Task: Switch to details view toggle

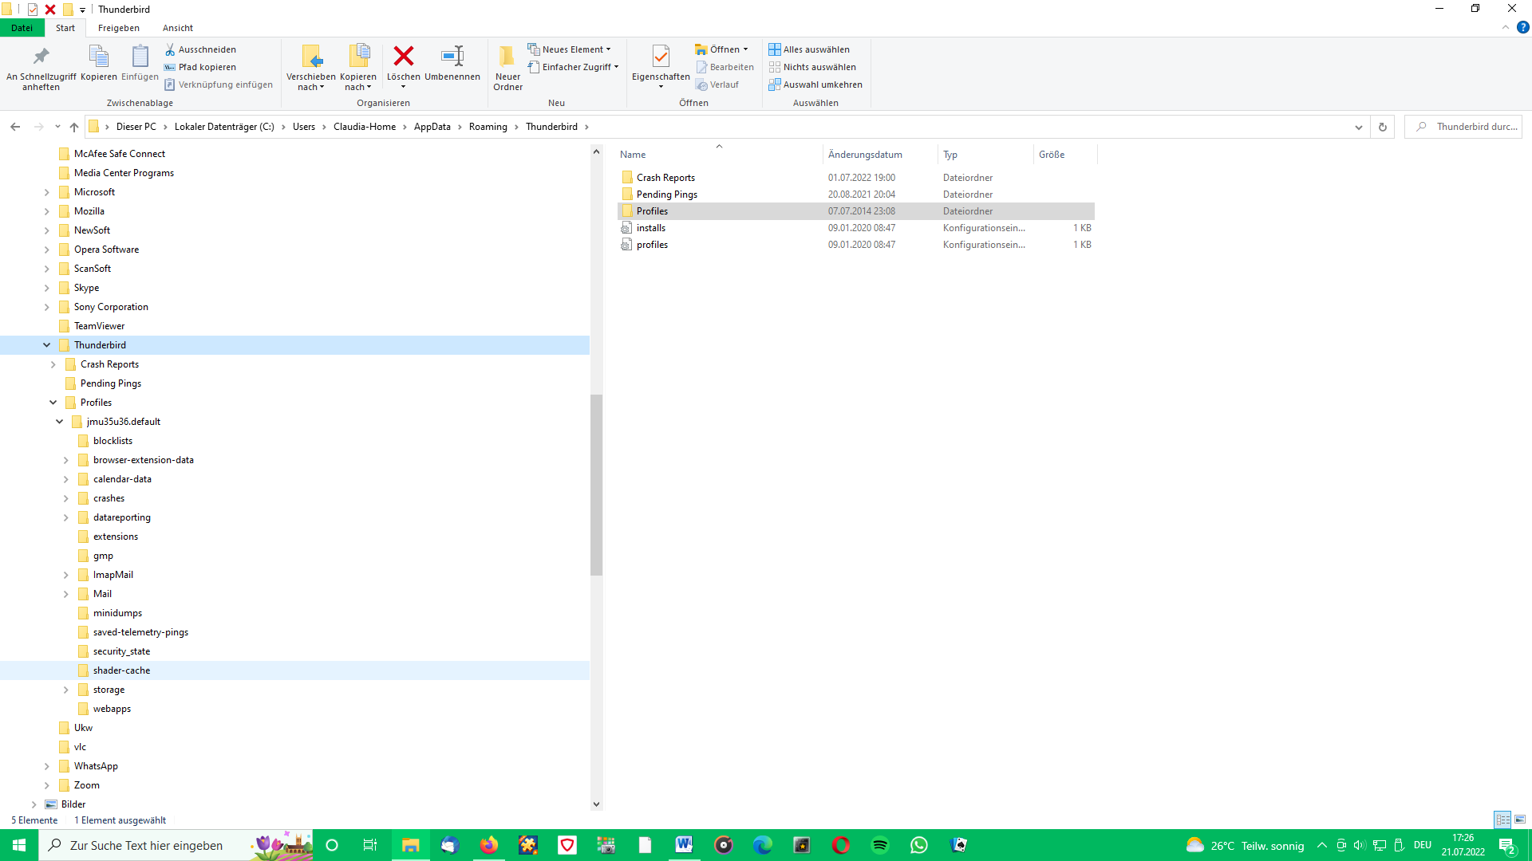Action: coord(1502,820)
